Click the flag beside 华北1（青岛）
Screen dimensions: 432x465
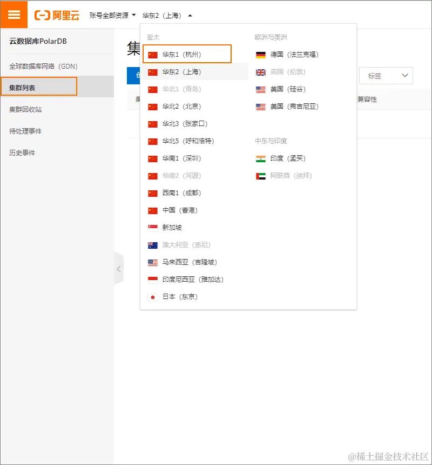(153, 90)
